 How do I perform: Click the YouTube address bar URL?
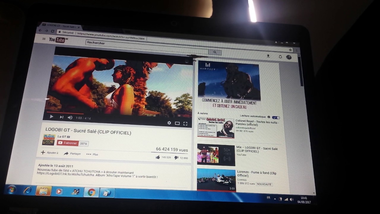[111, 36]
